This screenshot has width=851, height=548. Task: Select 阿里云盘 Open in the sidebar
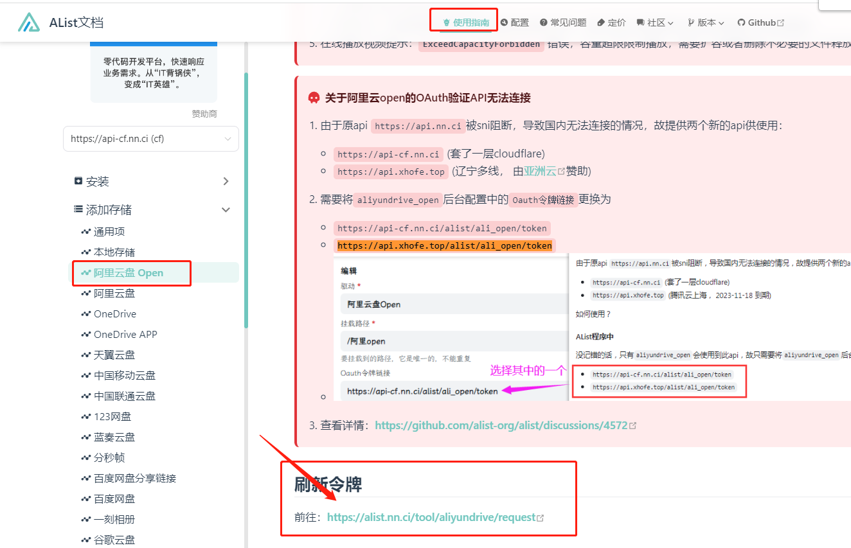tap(129, 273)
